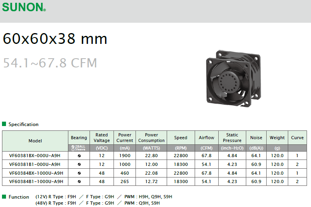Select model VF60384BX-1000U-A9H
This screenshot has height=207, width=311.
tap(36, 173)
